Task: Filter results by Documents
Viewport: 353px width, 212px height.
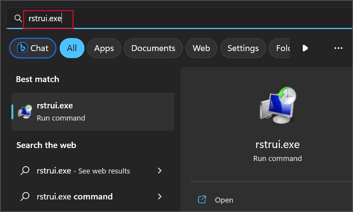Action: (153, 48)
